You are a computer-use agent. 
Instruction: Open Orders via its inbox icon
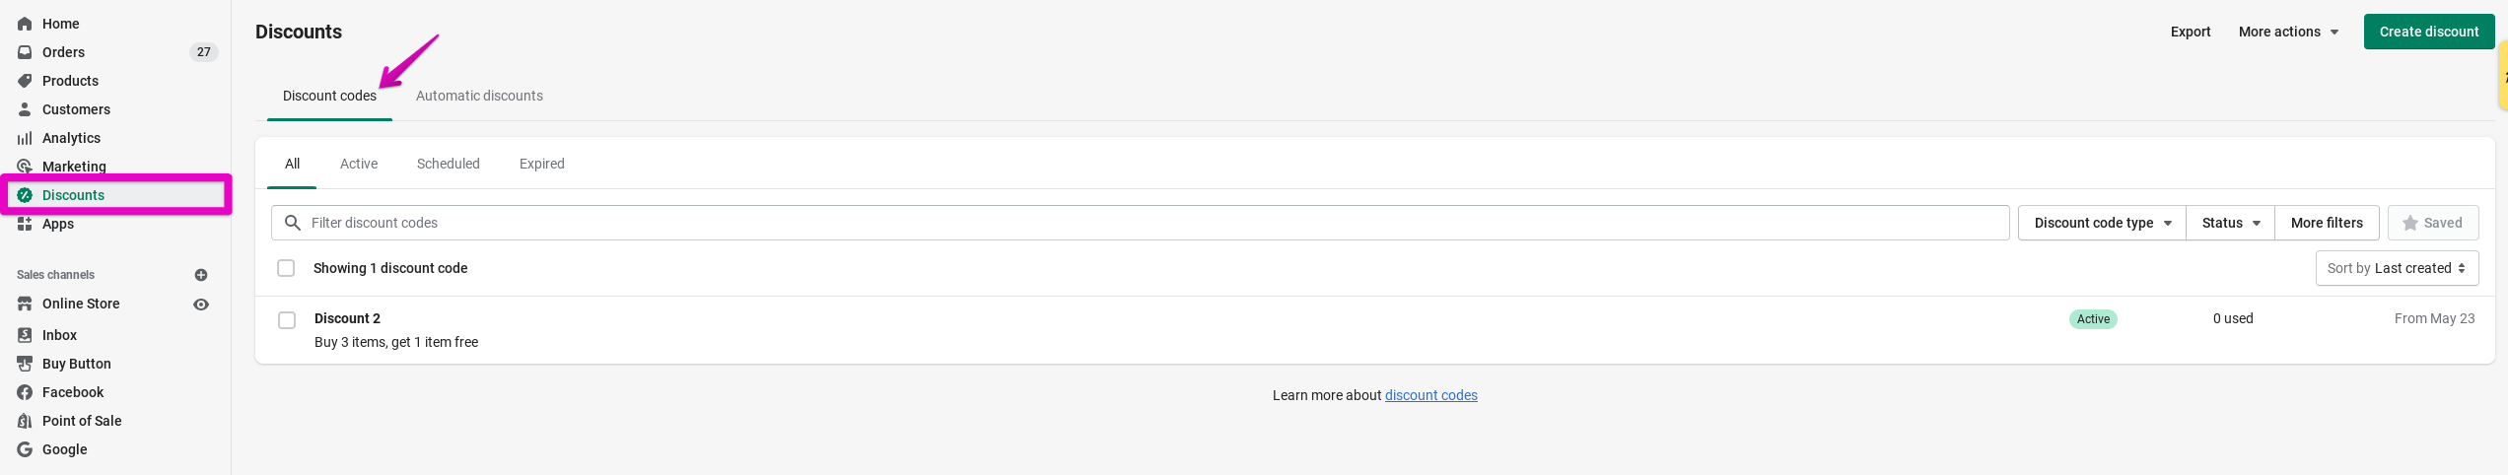click(25, 52)
